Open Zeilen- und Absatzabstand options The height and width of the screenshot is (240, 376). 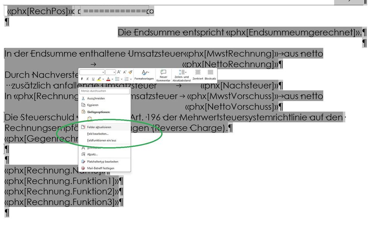[182, 75]
